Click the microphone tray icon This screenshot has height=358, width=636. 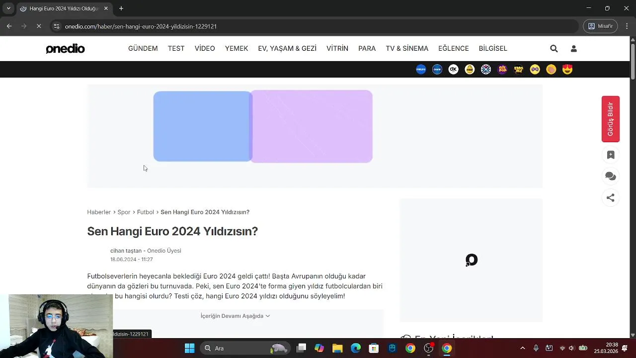536,348
